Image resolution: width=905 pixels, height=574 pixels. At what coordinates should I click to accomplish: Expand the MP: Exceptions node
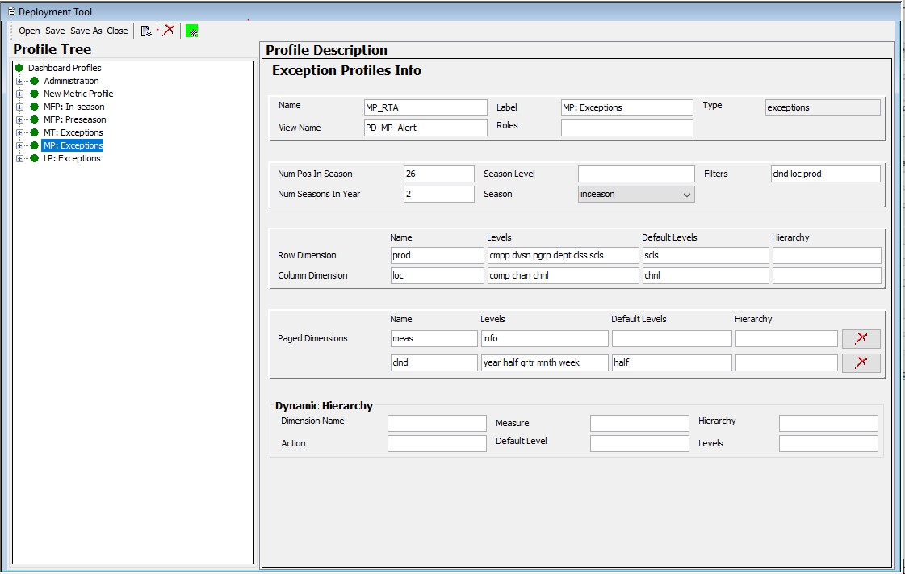click(19, 145)
